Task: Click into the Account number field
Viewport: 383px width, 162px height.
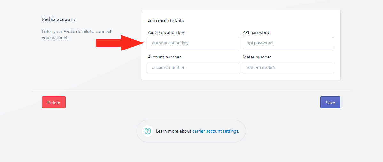Action: pyautogui.click(x=193, y=67)
